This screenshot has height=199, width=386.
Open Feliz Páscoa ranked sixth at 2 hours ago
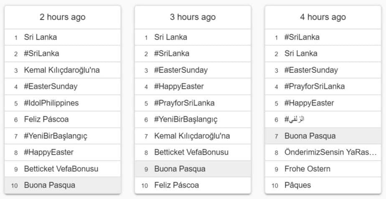pyautogui.click(x=63, y=120)
